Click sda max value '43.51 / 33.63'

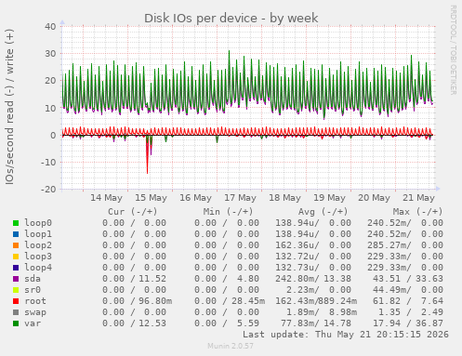pos(408,279)
